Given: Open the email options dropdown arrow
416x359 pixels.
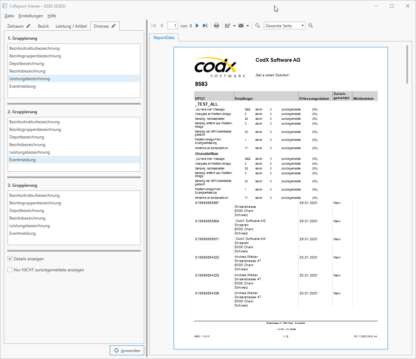Looking at the screenshot, I should click(x=247, y=25).
